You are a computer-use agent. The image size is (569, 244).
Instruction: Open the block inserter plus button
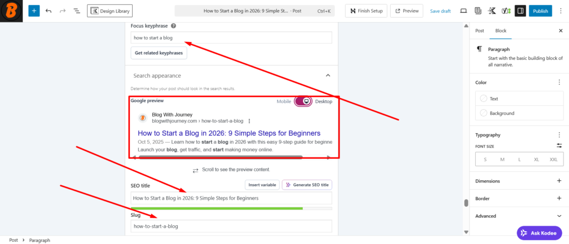[x=34, y=11]
